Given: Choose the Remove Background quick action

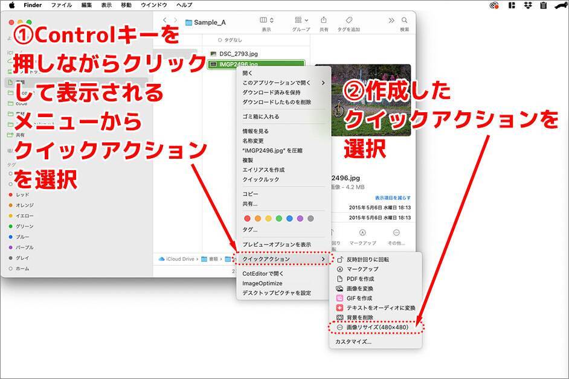Looking at the screenshot, I should 359,317.
